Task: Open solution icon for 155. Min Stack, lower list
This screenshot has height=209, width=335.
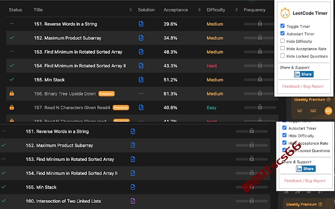Action: point(133,187)
